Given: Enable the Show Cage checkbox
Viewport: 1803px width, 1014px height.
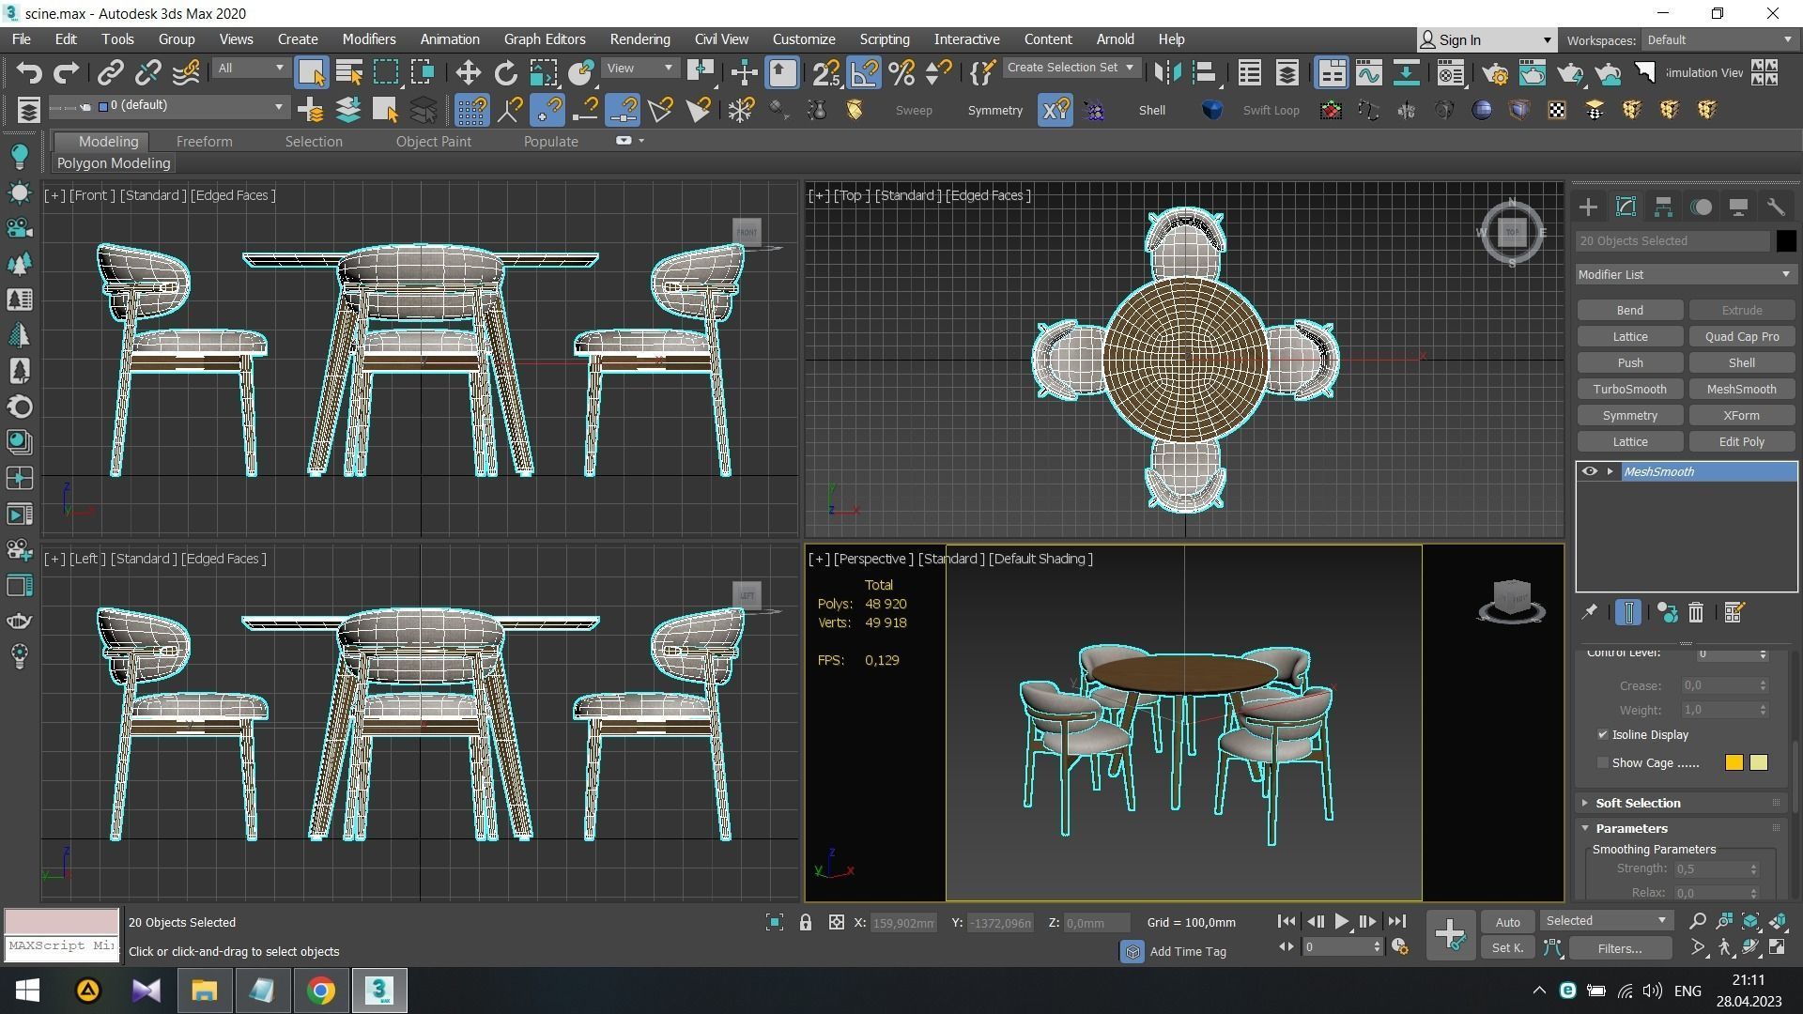Looking at the screenshot, I should coord(1602,763).
